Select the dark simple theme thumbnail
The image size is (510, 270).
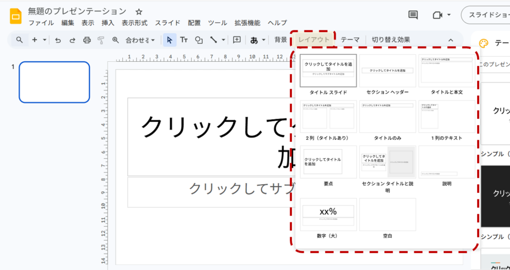point(496,196)
